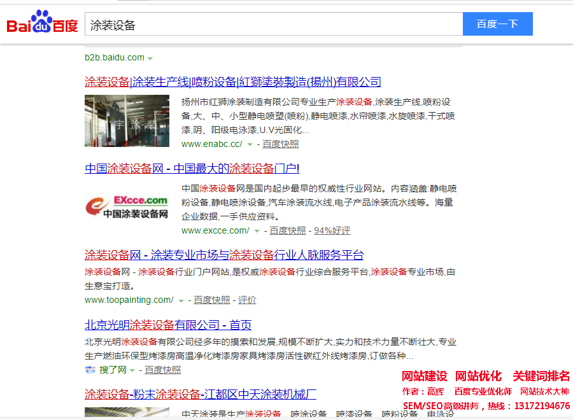Expand the arrow next to 搜了网
The image size is (573, 420).
coord(132,370)
